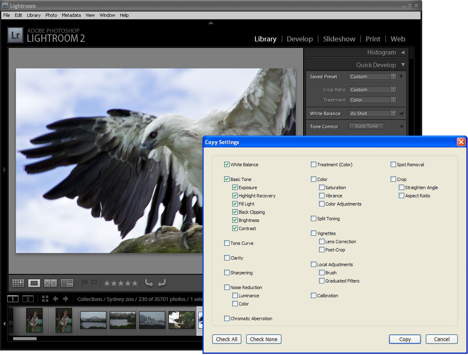Open the Metadata menu
468x355 pixels.
(x=71, y=15)
